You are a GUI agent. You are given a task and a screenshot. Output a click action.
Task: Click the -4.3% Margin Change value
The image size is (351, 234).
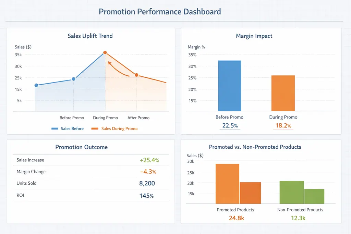148,172
